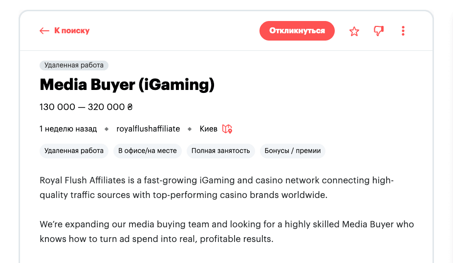Click the Киев location text
453x263 pixels.
pyautogui.click(x=209, y=129)
